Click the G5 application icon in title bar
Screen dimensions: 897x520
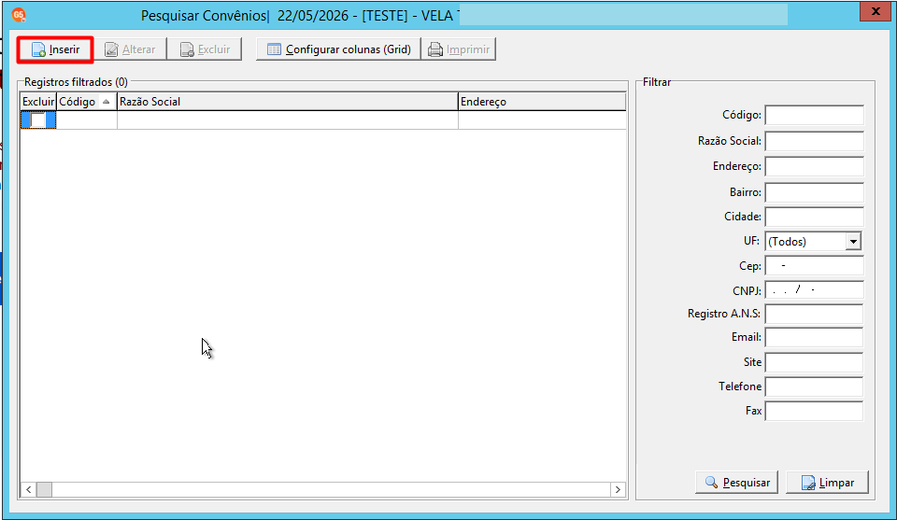pyautogui.click(x=19, y=15)
